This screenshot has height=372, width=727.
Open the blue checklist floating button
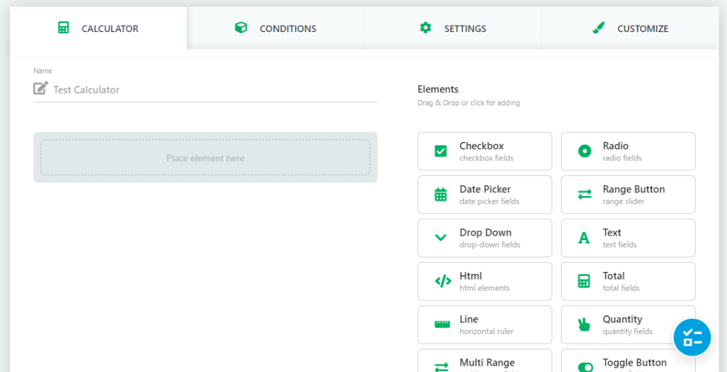click(x=692, y=337)
